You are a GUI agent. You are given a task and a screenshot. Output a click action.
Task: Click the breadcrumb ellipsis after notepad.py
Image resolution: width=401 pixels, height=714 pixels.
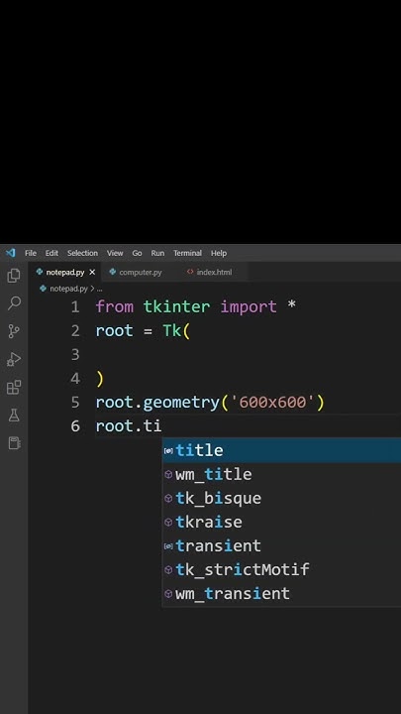tap(100, 290)
